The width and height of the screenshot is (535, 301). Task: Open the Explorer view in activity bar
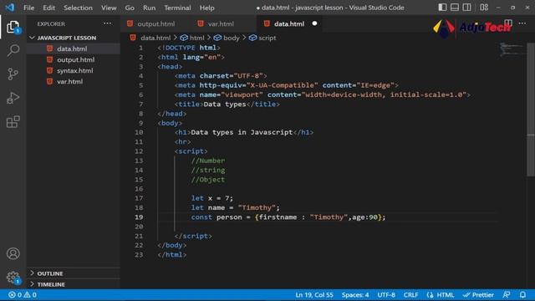[13, 27]
